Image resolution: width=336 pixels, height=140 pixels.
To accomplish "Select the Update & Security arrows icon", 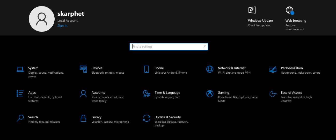I will [147, 118].
